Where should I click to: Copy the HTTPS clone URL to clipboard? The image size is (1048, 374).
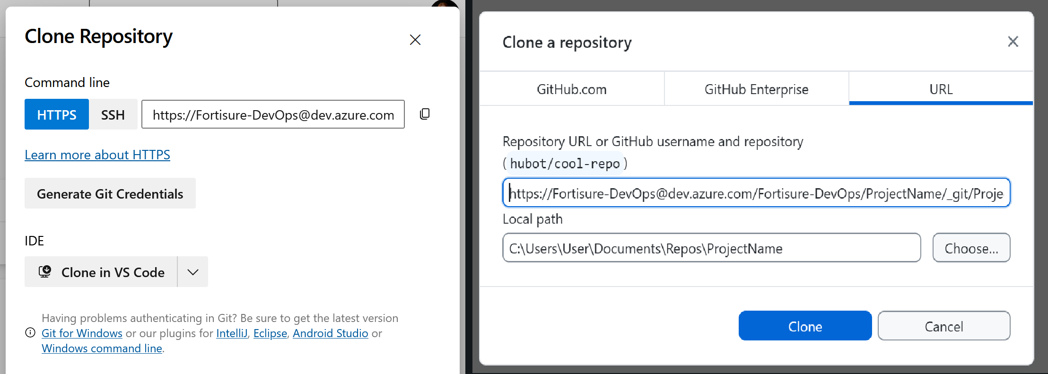pyautogui.click(x=425, y=114)
